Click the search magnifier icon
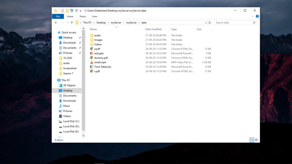The width and height of the screenshot is (292, 164). pos(254,22)
